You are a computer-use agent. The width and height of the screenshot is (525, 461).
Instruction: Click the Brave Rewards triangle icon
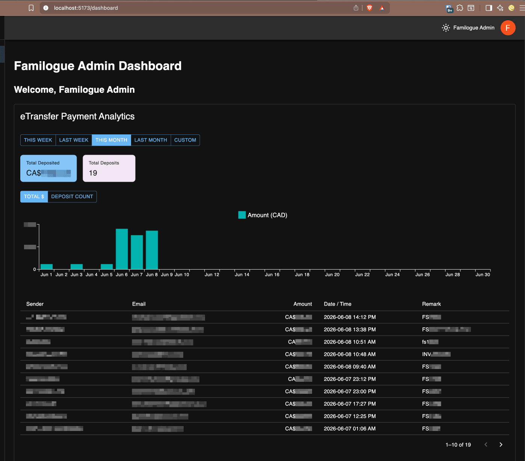pos(382,8)
